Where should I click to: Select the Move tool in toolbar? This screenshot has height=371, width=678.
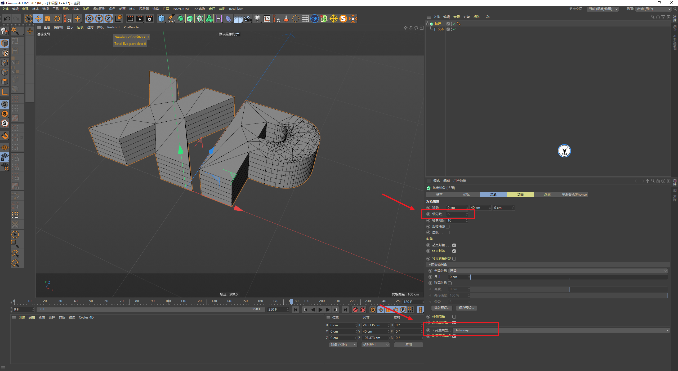(38, 19)
